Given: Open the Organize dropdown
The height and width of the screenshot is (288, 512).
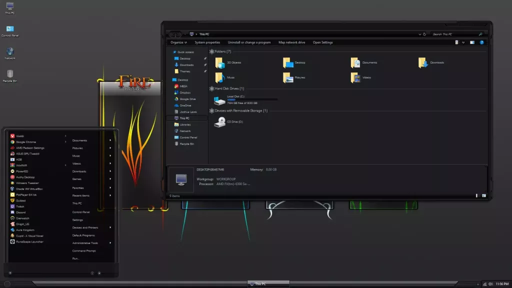Looking at the screenshot, I should click(x=178, y=42).
